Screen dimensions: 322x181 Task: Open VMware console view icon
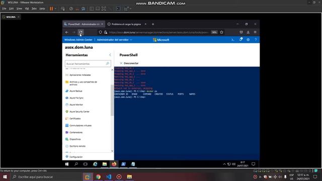[x=118, y=9]
